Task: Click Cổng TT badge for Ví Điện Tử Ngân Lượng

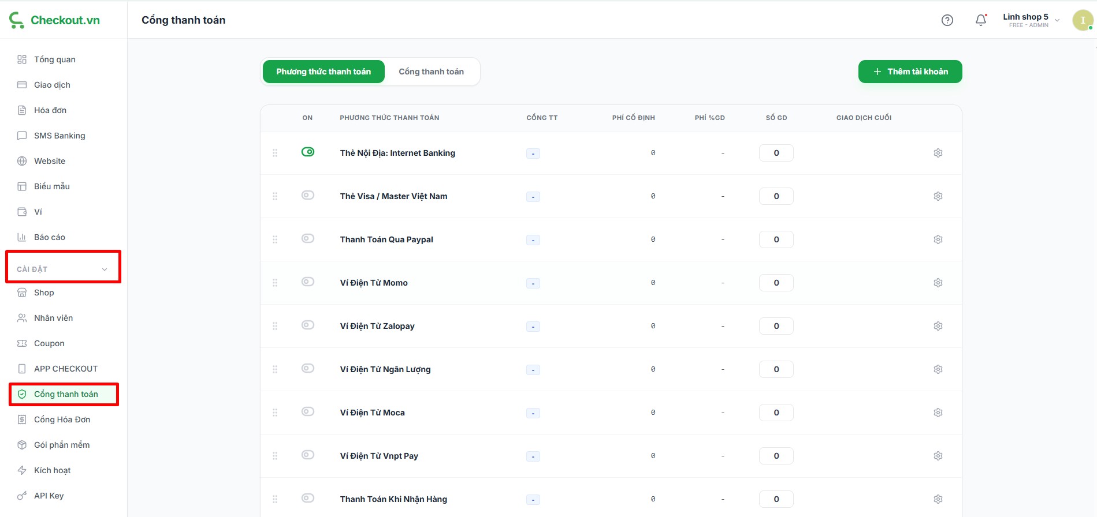Action: click(533, 370)
